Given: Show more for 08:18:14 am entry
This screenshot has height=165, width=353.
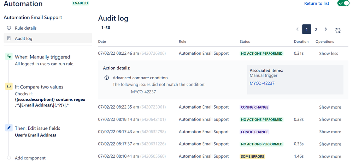Looking at the screenshot, I should pos(330,120).
